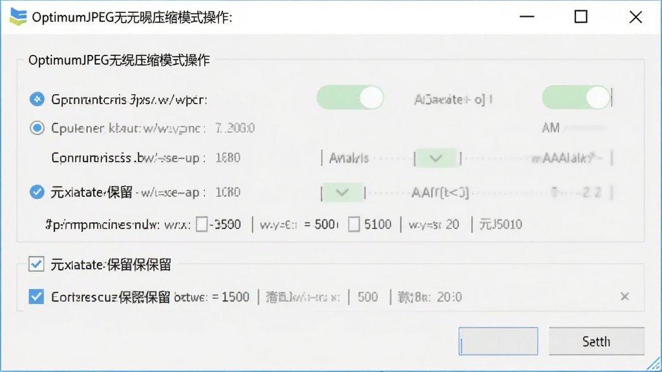
Task: Click the = 1500 value
Action: (x=230, y=297)
